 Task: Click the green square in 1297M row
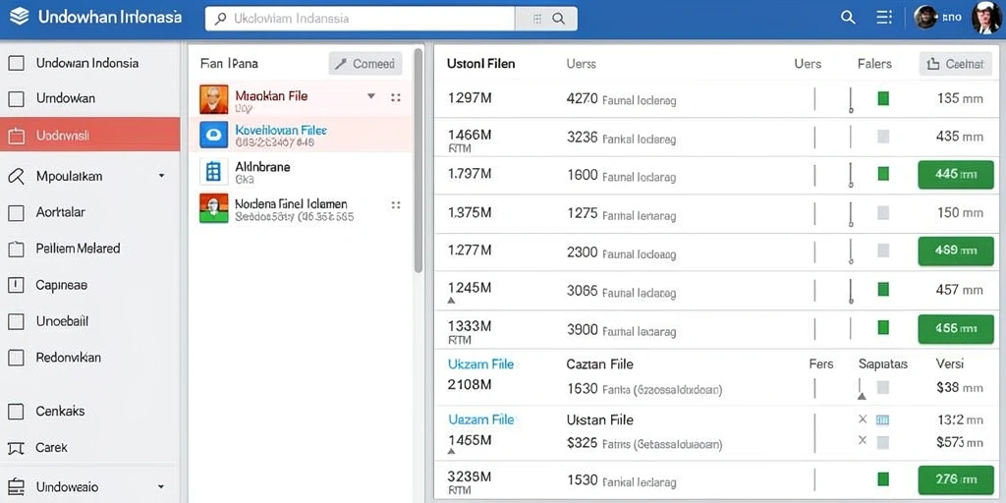tap(883, 98)
